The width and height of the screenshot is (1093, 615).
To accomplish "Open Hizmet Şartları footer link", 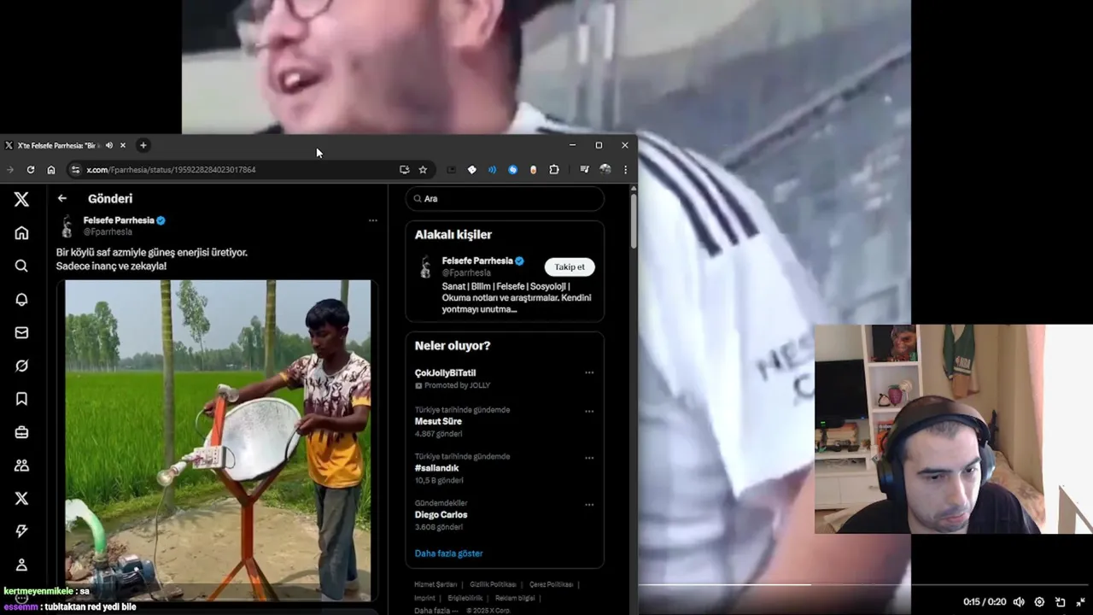I will pyautogui.click(x=435, y=584).
